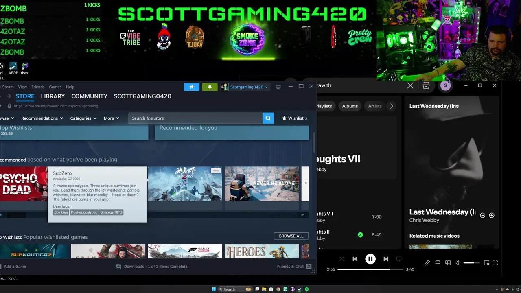Open Spotify profile avatar S

point(446,85)
